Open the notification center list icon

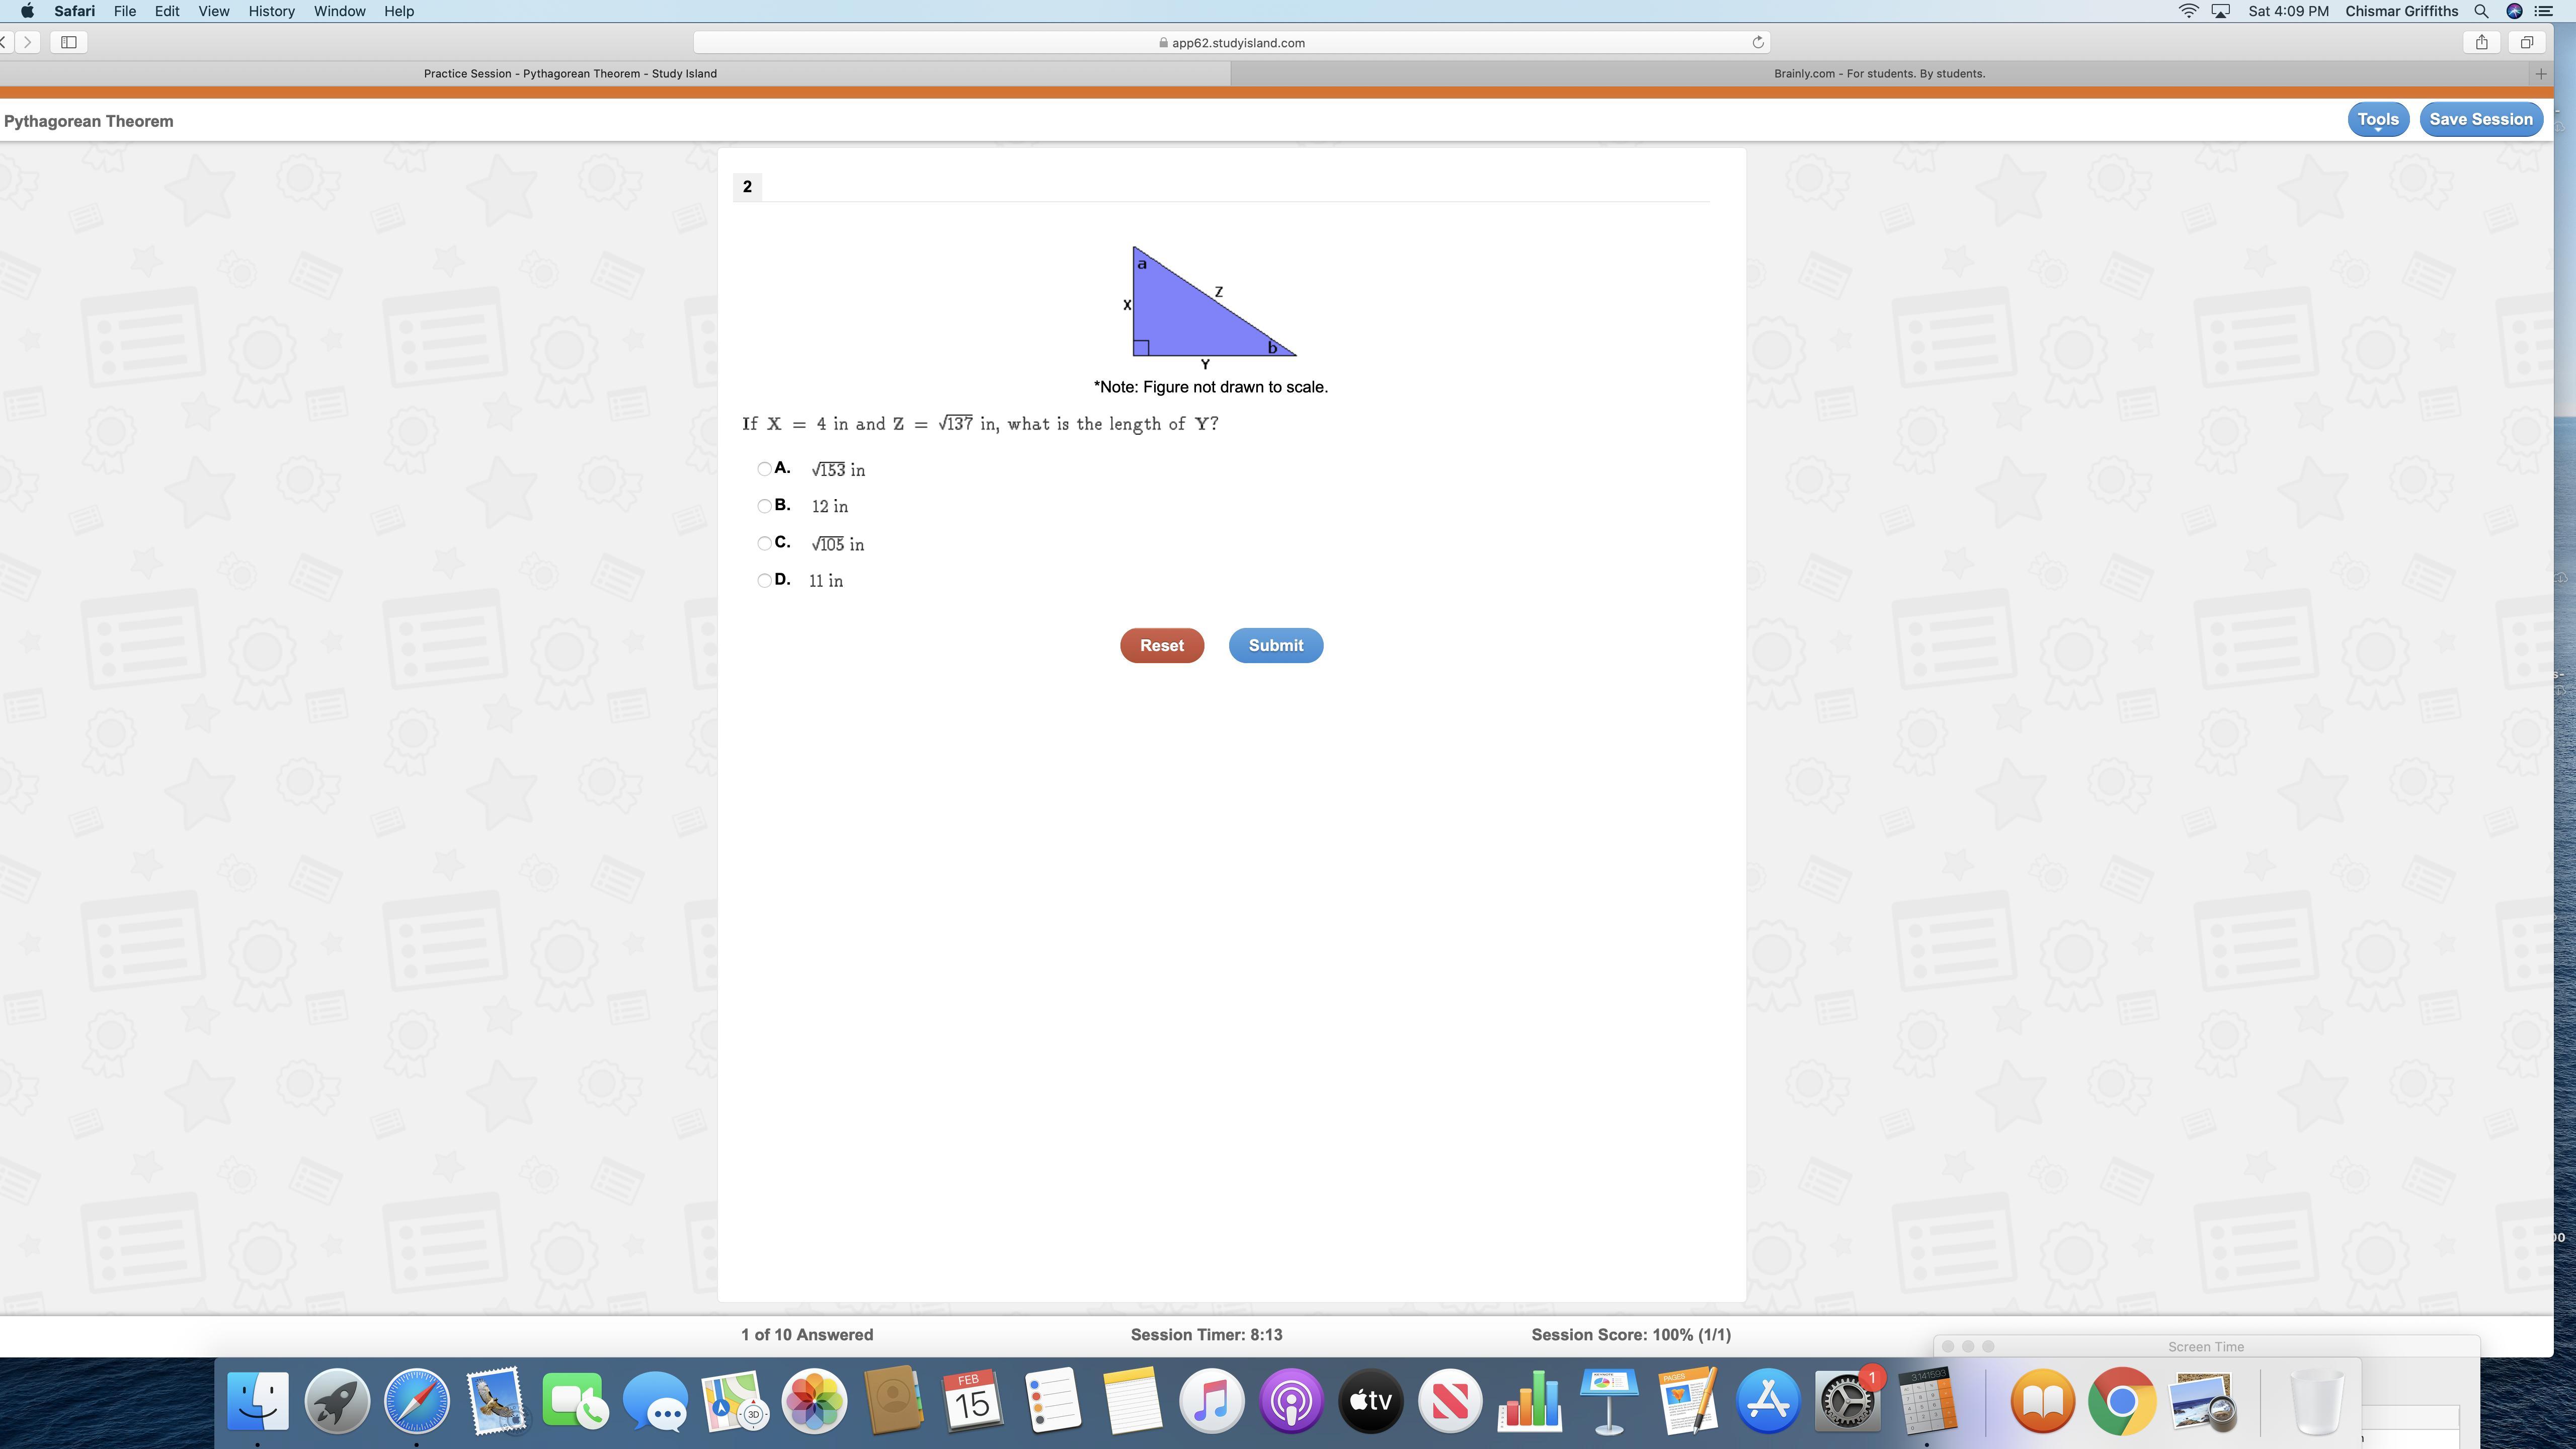[2544, 11]
